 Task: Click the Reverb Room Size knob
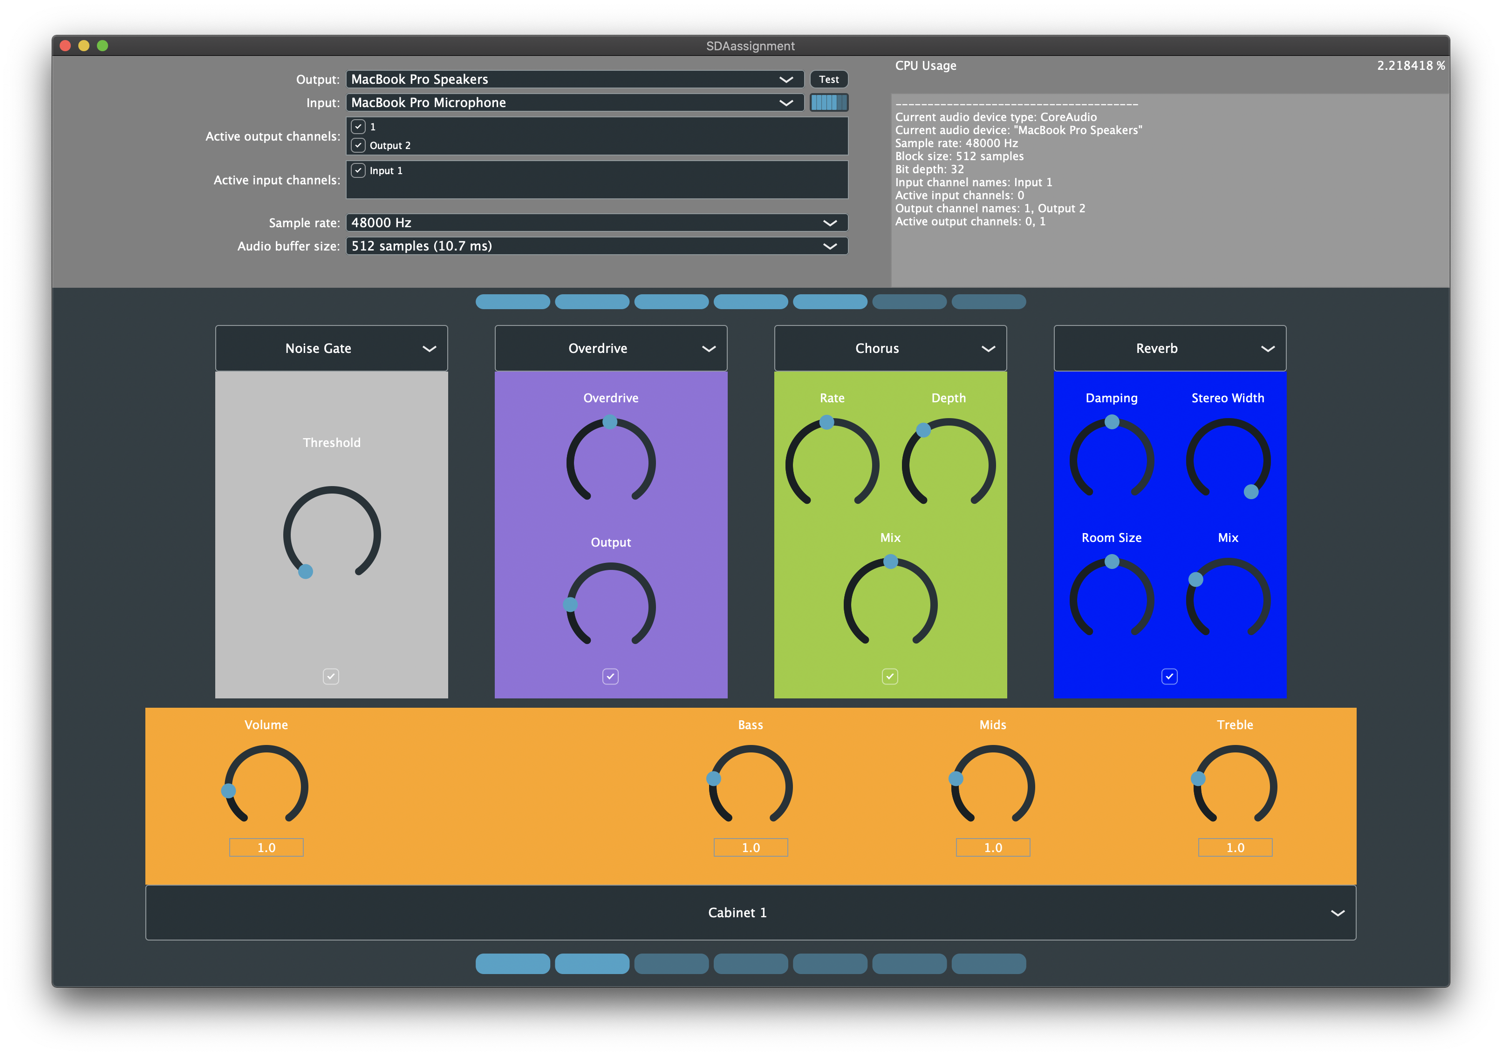pyautogui.click(x=1111, y=598)
